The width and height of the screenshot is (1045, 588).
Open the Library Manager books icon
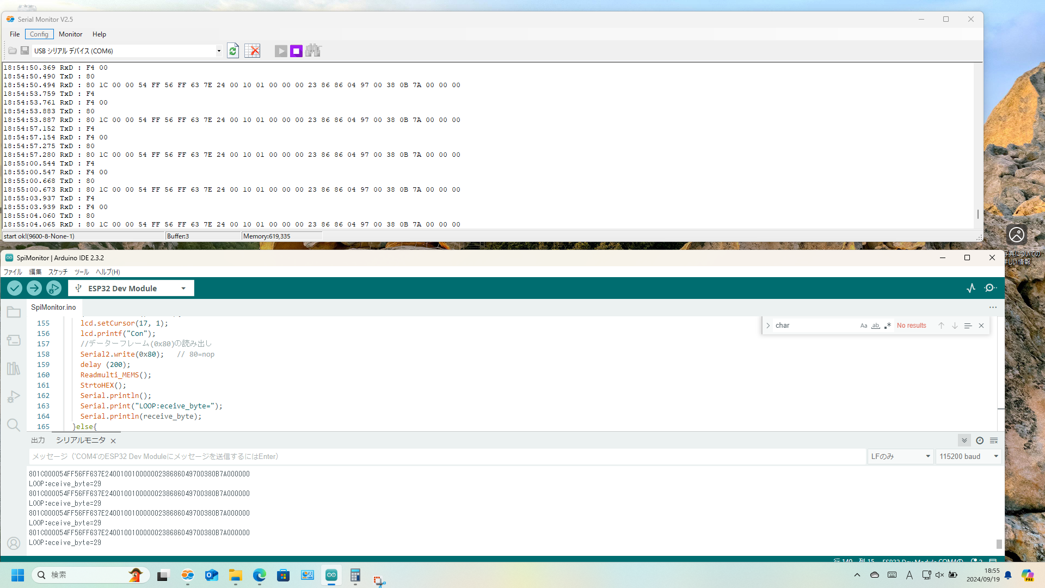(14, 369)
